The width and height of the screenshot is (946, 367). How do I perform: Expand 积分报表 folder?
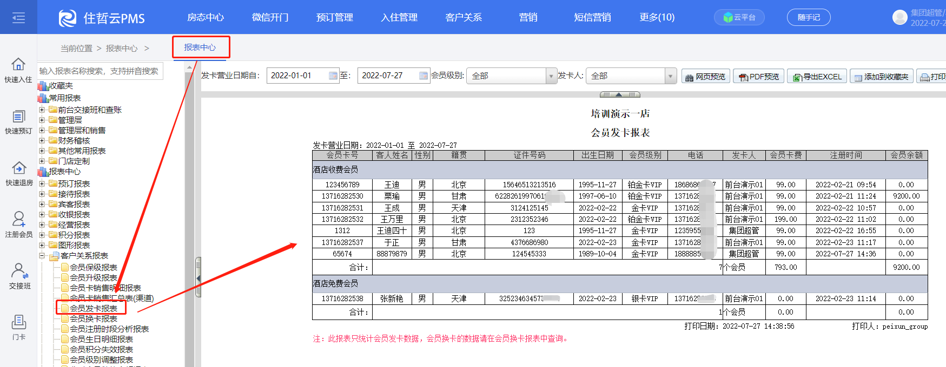(42, 235)
